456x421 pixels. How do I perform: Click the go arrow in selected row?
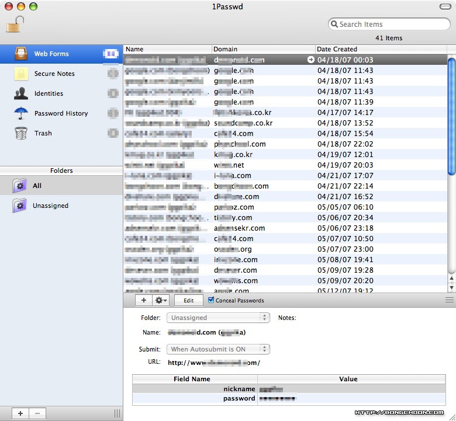pyautogui.click(x=310, y=60)
